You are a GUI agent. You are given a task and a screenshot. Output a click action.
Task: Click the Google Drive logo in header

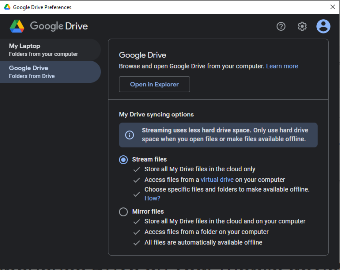[x=17, y=26]
